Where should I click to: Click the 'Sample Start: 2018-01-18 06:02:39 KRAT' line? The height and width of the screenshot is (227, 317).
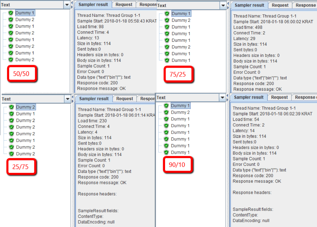pos(273,114)
